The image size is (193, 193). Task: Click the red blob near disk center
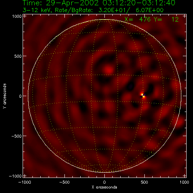point(109,70)
